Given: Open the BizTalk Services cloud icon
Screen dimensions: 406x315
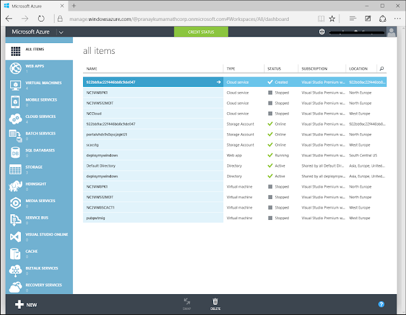Looking at the screenshot, I should point(15,271).
